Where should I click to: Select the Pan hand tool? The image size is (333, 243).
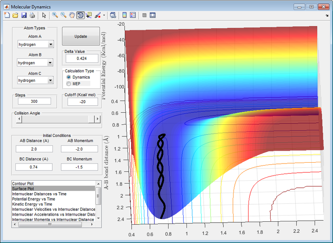[x=72, y=15]
